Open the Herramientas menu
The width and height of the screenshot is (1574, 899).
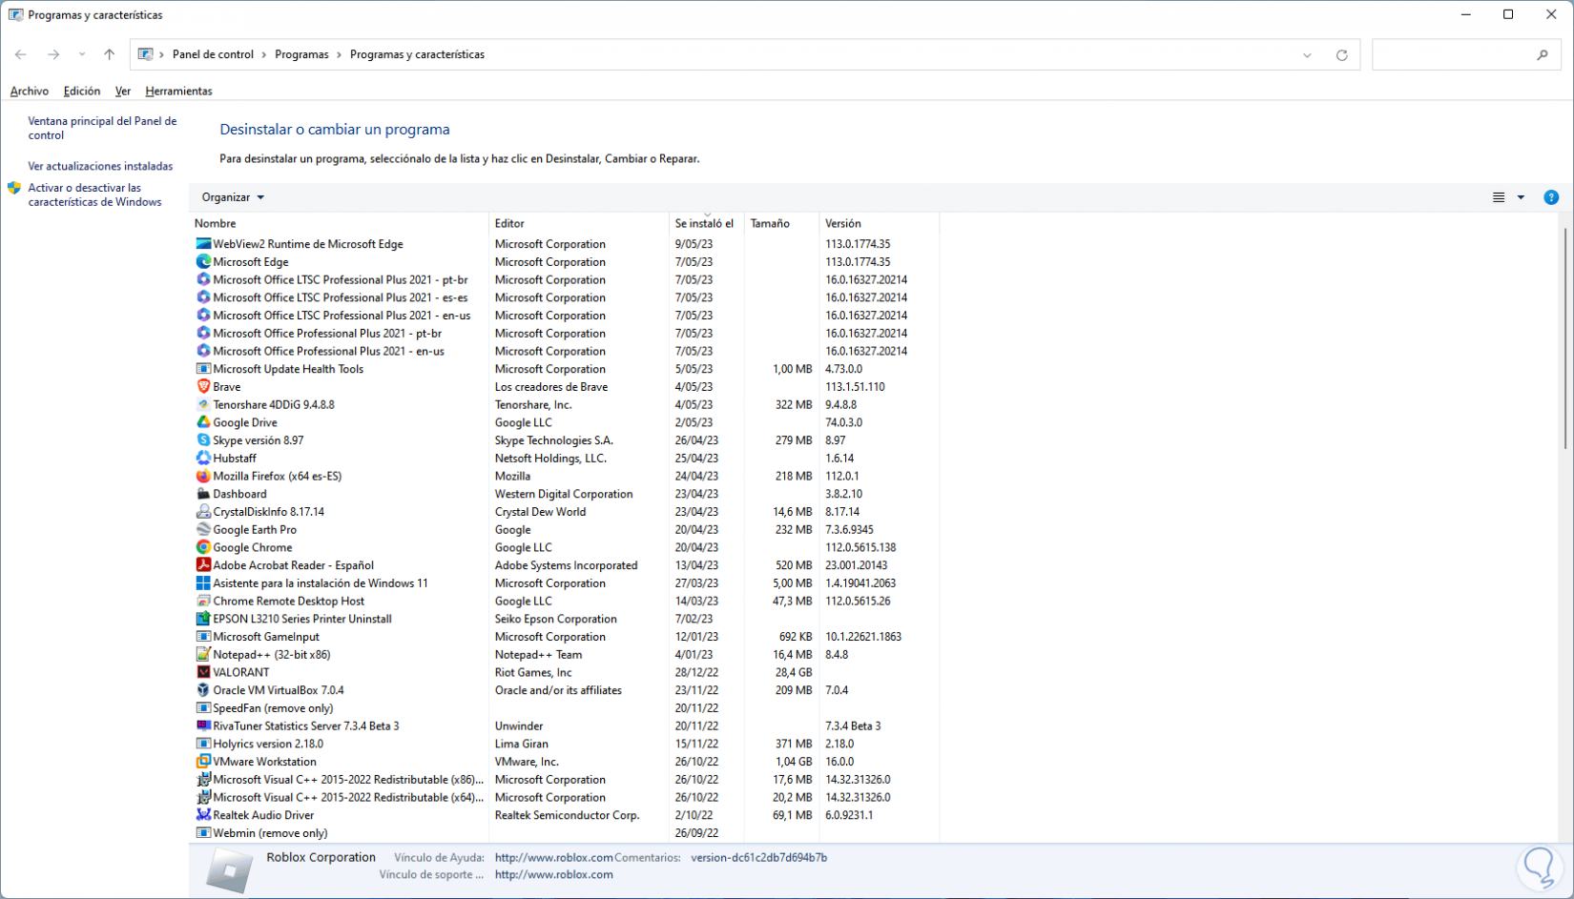click(178, 92)
